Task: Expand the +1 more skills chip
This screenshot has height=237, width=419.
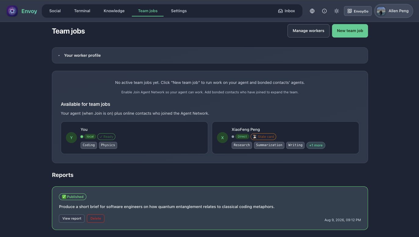Action: click(316, 145)
